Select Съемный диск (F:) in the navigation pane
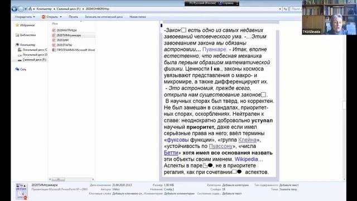 point(35,60)
